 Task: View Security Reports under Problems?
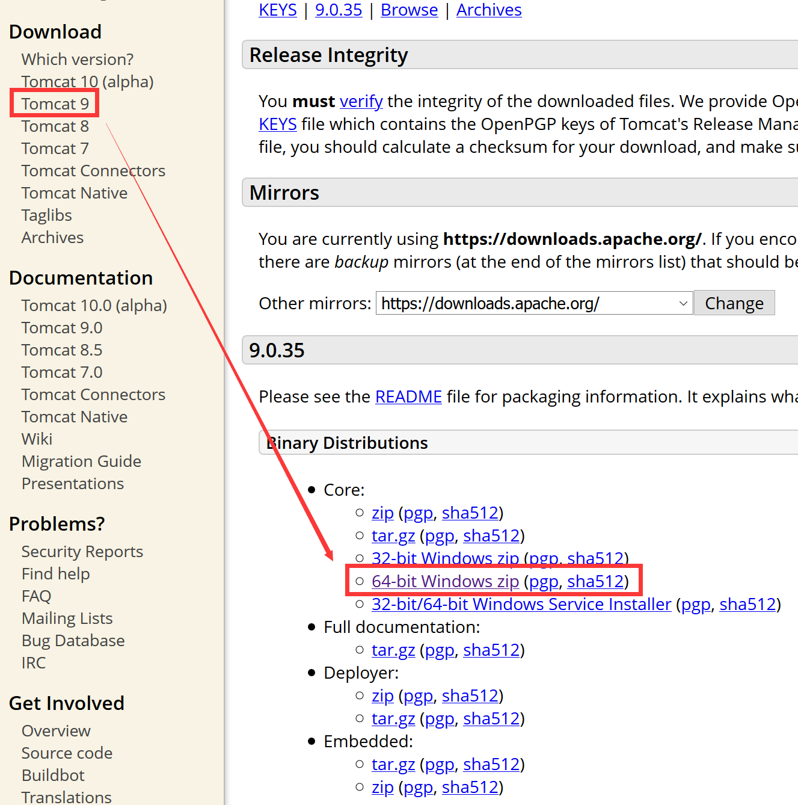(x=82, y=551)
